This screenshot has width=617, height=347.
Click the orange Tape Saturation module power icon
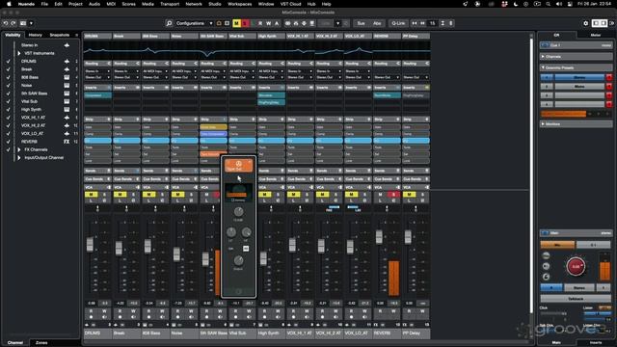(238, 163)
